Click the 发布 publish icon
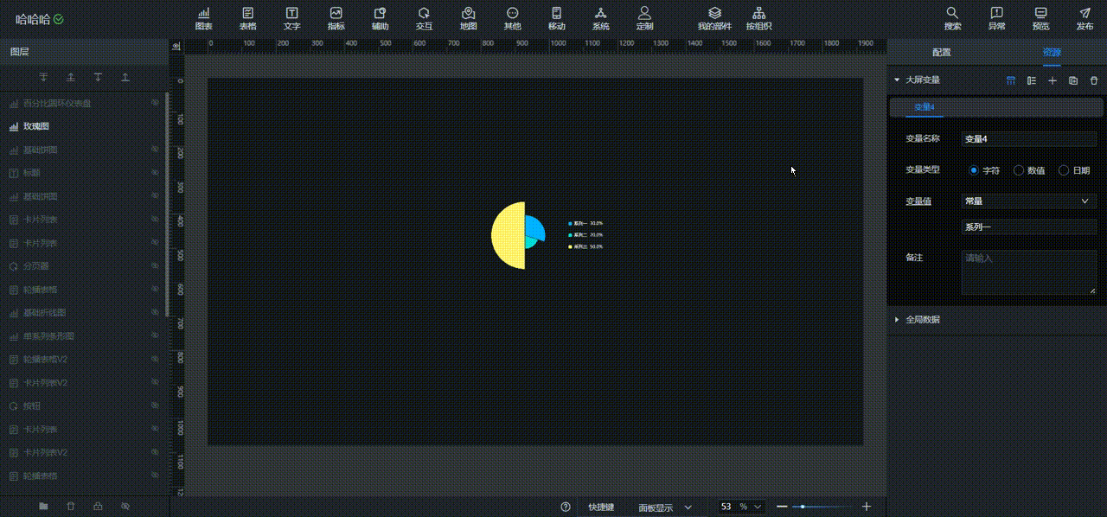Screen dimensions: 1107x517 (1085, 18)
